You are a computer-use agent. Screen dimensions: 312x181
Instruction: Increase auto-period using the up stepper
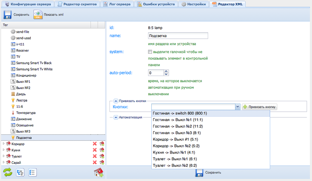pos(166,71)
